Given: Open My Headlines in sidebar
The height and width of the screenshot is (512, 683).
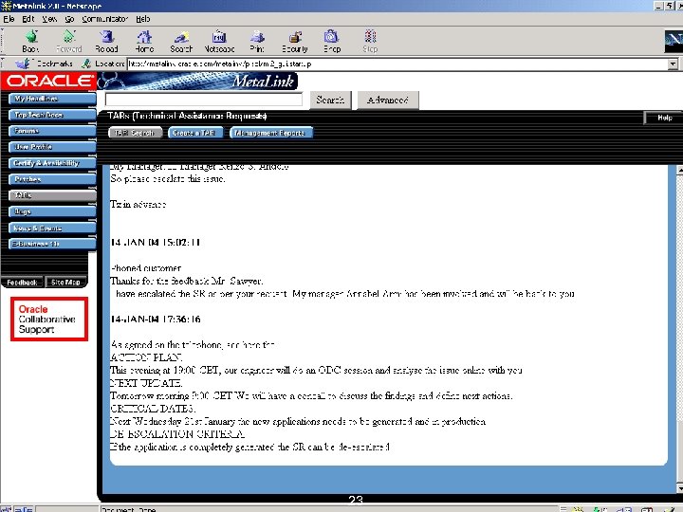Looking at the screenshot, I should (x=52, y=99).
